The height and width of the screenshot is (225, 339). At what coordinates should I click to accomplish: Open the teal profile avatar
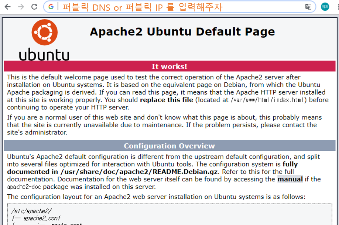[325, 7]
